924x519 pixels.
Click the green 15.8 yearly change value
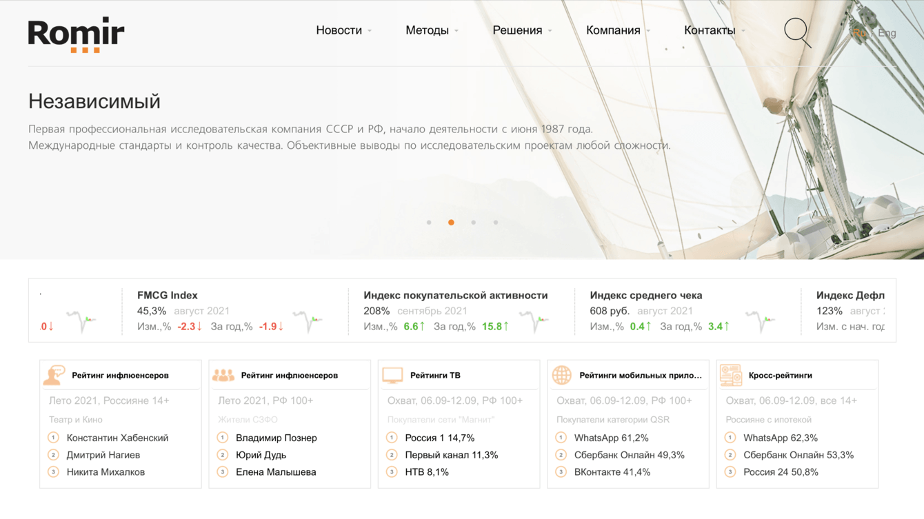(x=496, y=326)
